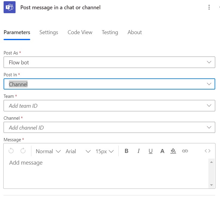The width and height of the screenshot is (220, 199).
Task: Click the Microsoft Teams connector icon
Action: click(10, 7)
